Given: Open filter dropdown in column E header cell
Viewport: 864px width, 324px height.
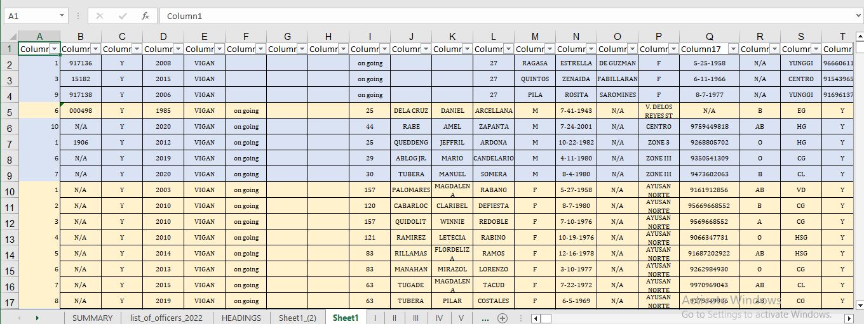Looking at the screenshot, I should 219,49.
